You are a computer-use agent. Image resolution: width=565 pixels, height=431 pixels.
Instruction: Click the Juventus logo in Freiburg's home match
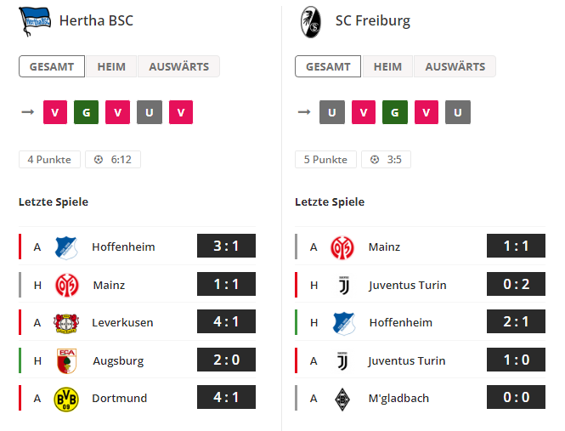343,286
